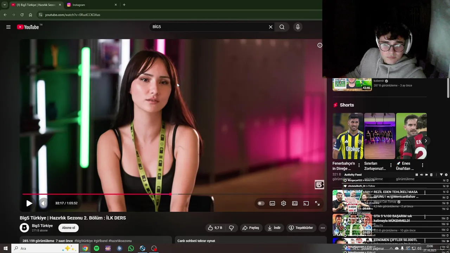Viewport: 450px width, 253px height.
Task: Click the Big5 channel watermark in video
Action: click(x=319, y=184)
